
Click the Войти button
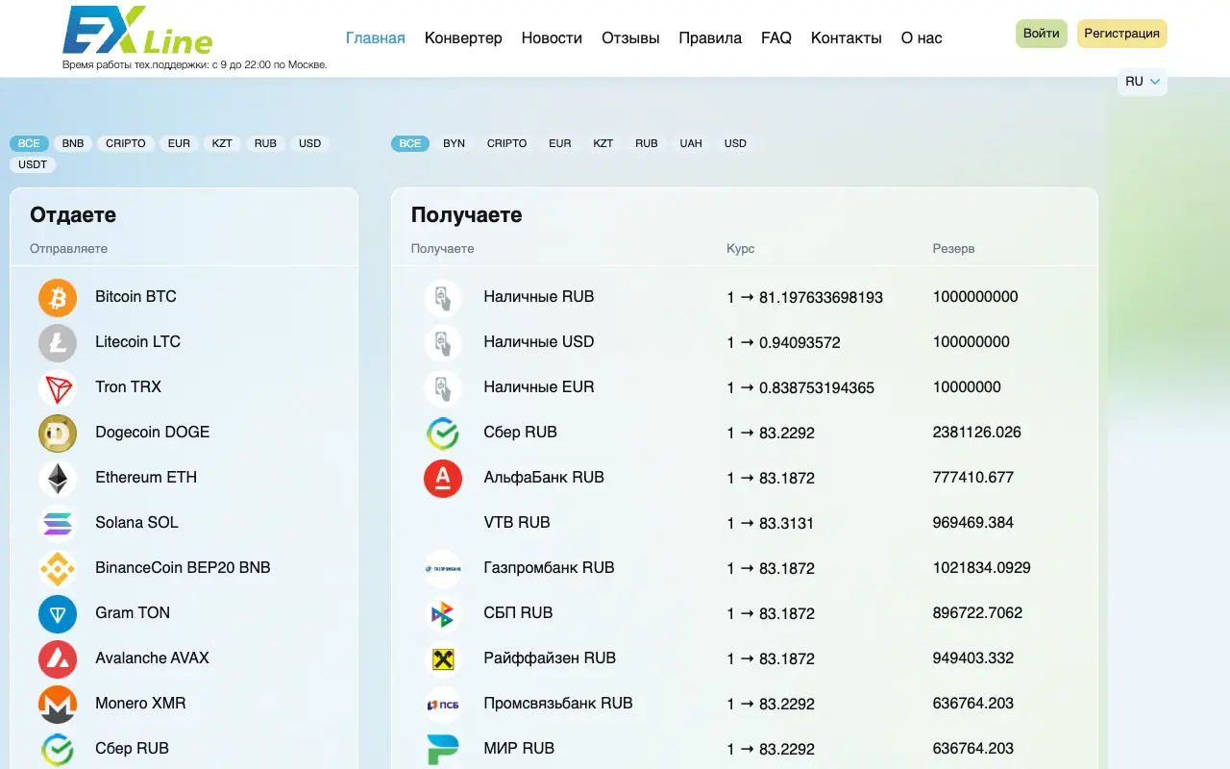1042,34
